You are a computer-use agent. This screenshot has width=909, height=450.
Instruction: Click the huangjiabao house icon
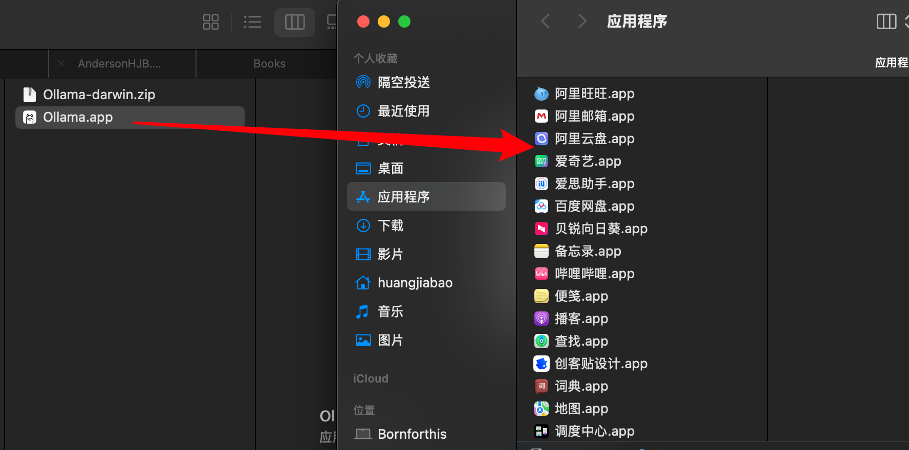point(363,282)
